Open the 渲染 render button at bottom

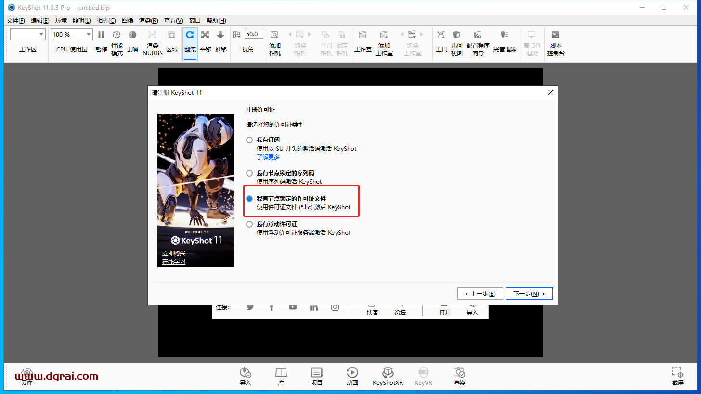459,373
